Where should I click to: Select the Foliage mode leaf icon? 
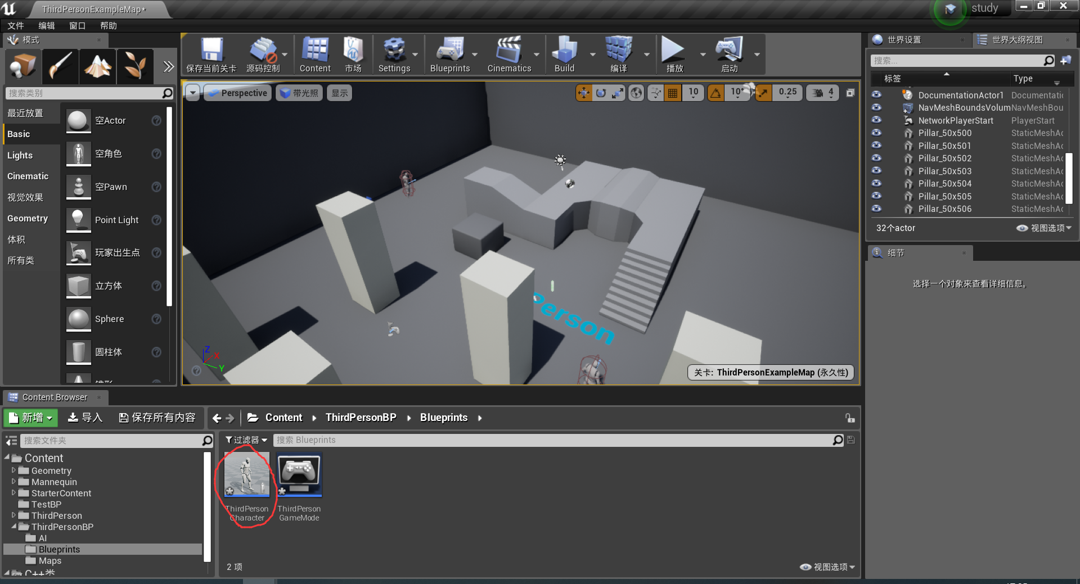(x=135, y=66)
